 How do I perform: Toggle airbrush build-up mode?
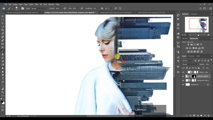coord(82,8)
